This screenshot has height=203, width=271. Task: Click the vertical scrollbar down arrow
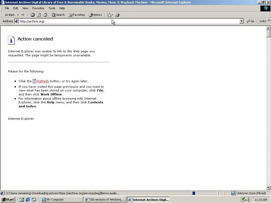click(268, 188)
